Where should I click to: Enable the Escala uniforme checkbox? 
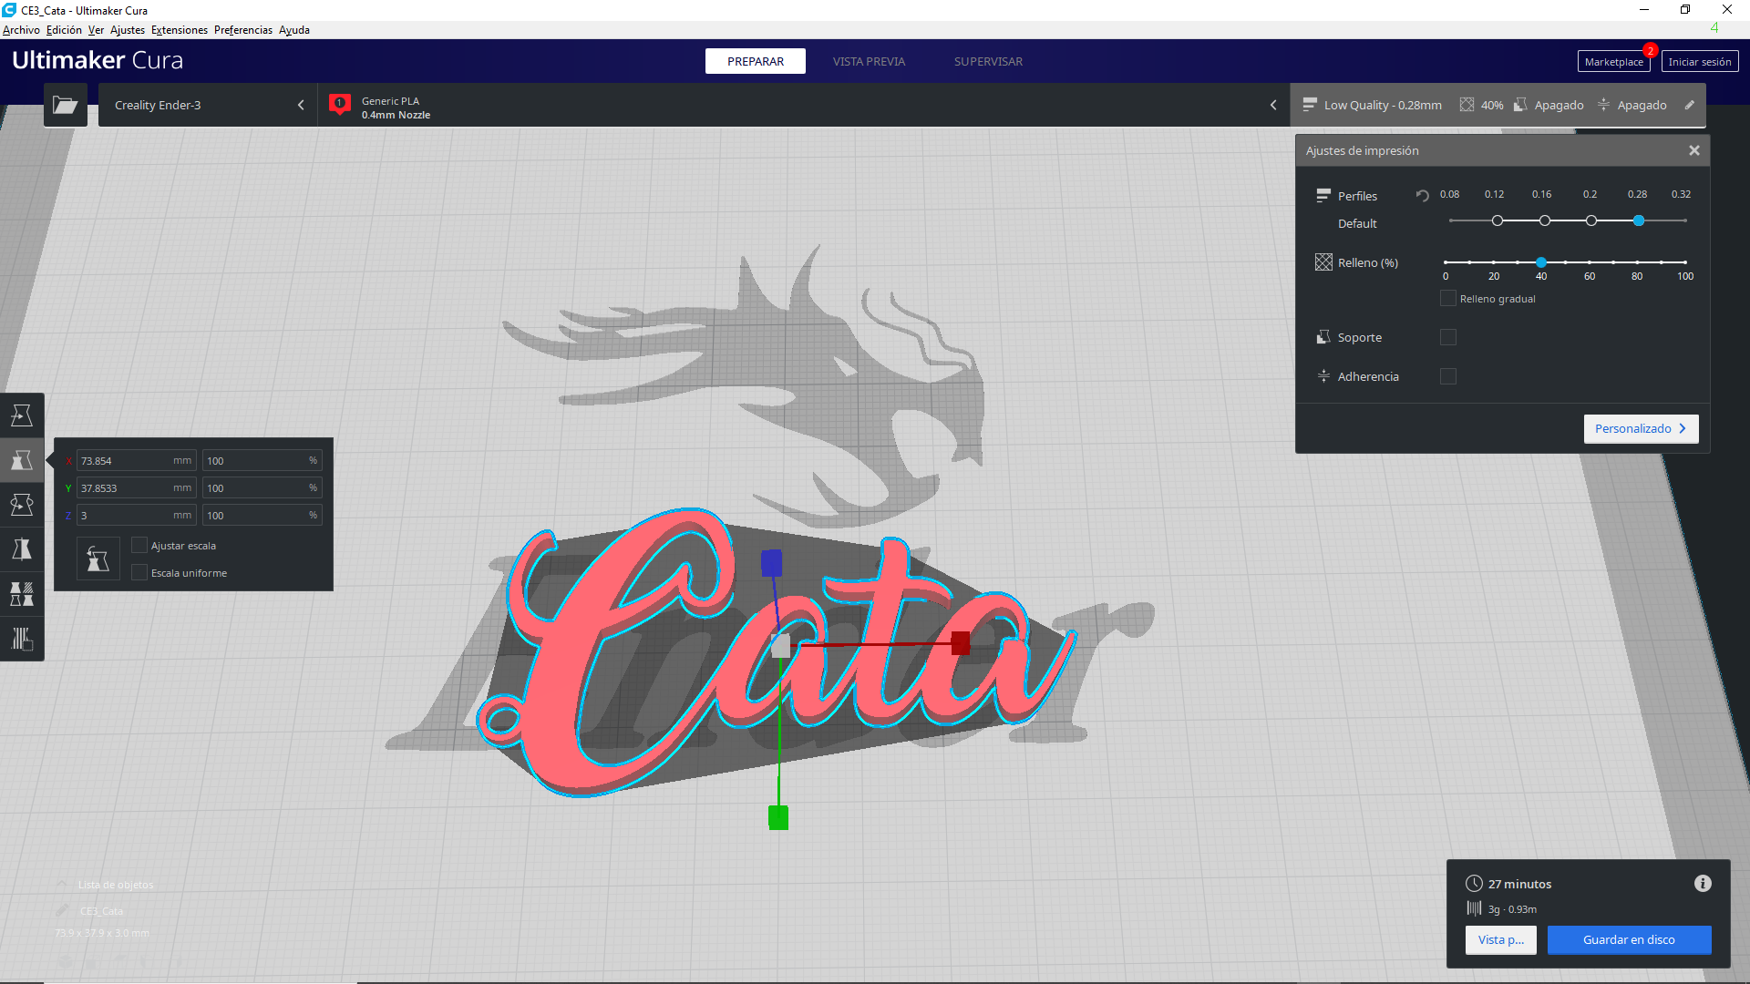[x=139, y=573]
